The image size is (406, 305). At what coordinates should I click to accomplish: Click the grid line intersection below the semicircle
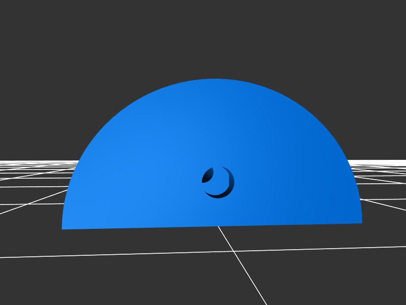click(x=235, y=251)
